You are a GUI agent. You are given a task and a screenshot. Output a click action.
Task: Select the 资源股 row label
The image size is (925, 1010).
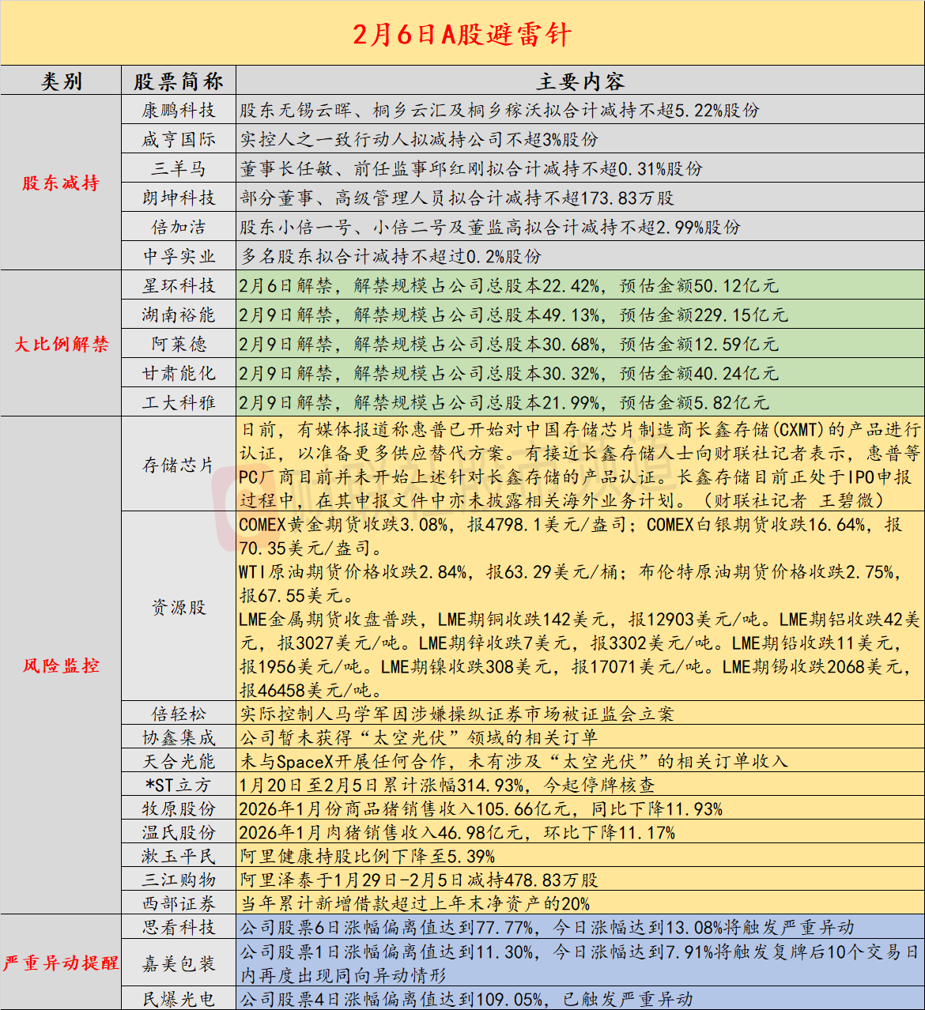[179, 607]
